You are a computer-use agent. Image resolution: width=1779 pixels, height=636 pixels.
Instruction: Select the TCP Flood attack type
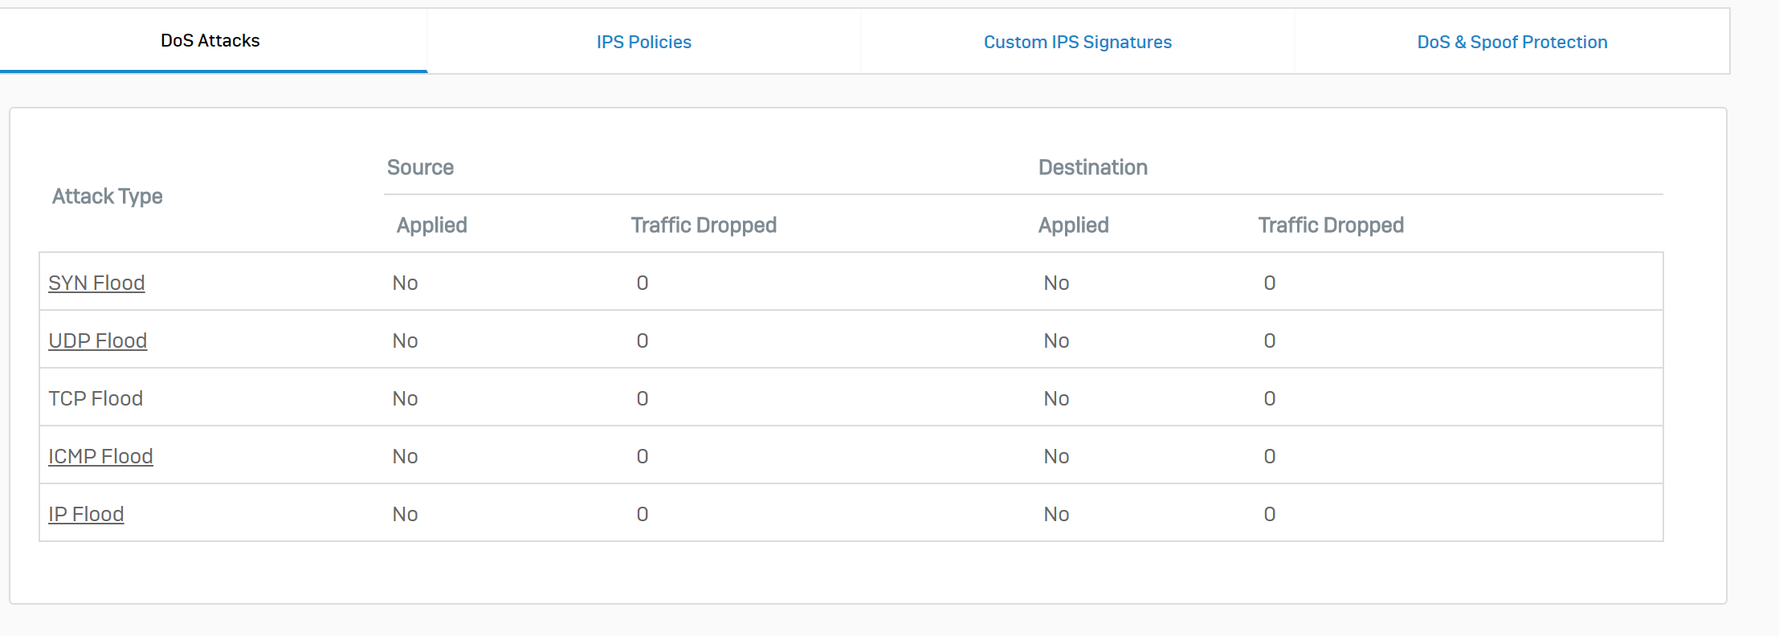tap(96, 398)
